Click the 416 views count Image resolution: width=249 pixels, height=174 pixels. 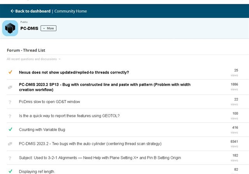tap(235, 128)
